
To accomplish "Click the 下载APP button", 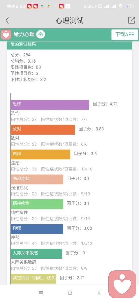I will (125, 34).
